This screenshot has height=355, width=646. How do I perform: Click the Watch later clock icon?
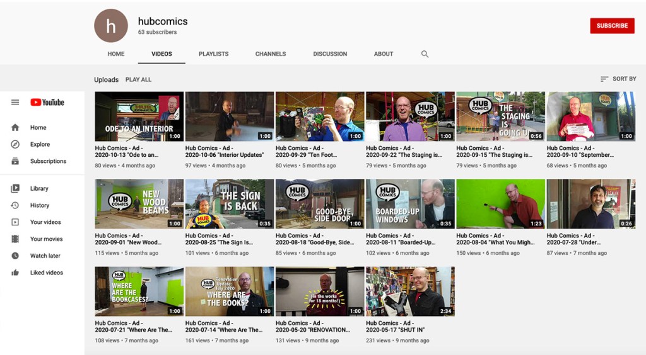pos(15,256)
